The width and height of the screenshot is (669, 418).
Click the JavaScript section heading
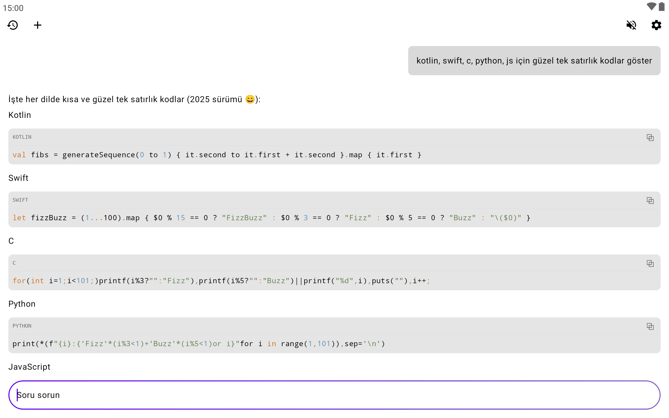(29, 367)
